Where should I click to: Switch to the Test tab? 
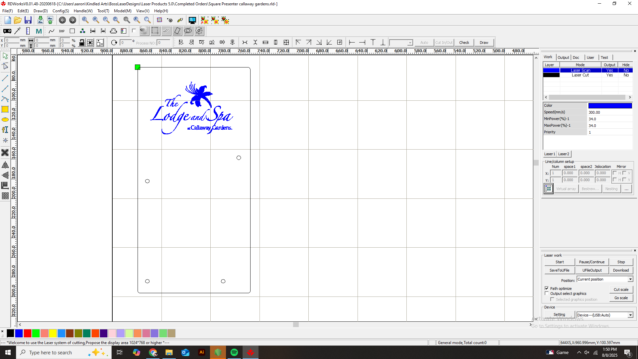[604, 58]
